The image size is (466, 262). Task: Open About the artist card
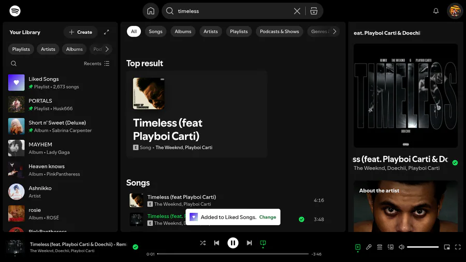point(405,206)
